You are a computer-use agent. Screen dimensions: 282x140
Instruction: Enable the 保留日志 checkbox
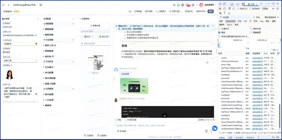click(x=238, y=9)
